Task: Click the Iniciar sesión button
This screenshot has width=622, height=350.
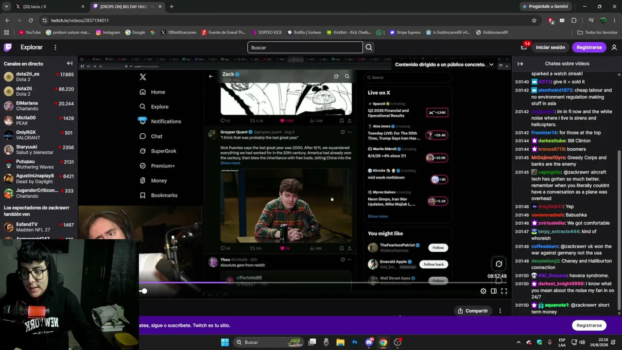Action: (551, 47)
